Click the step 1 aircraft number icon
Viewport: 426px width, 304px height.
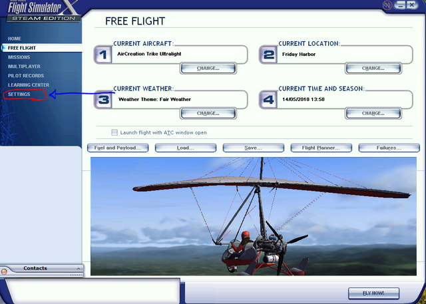[x=103, y=55]
